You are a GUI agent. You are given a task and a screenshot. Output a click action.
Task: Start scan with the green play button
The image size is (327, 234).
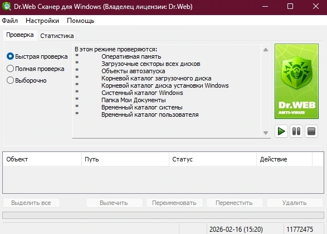click(x=281, y=131)
